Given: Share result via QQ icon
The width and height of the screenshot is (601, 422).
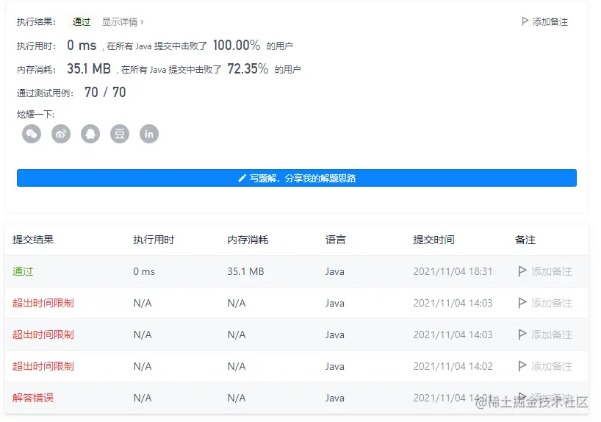Looking at the screenshot, I should tap(90, 134).
